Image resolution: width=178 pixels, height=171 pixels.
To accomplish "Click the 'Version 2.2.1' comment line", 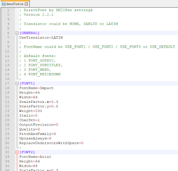I will 36,15.
